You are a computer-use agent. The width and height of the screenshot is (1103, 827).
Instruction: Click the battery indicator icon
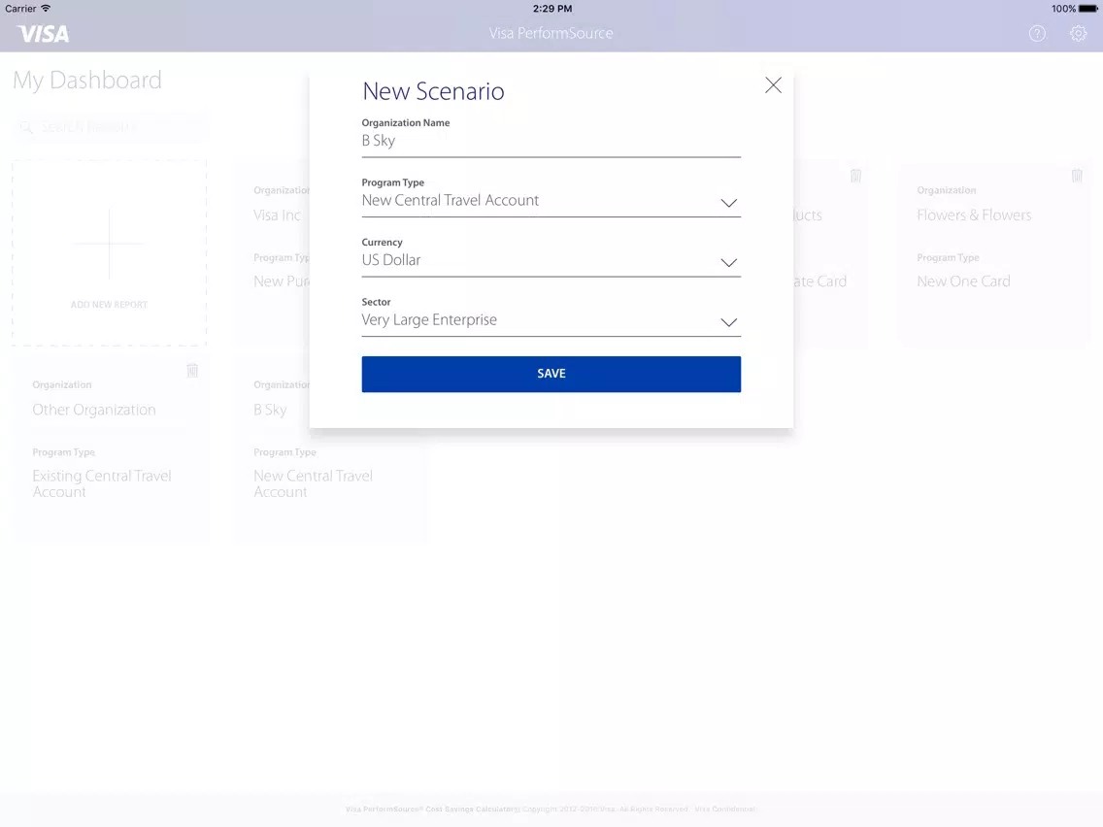(x=1087, y=9)
